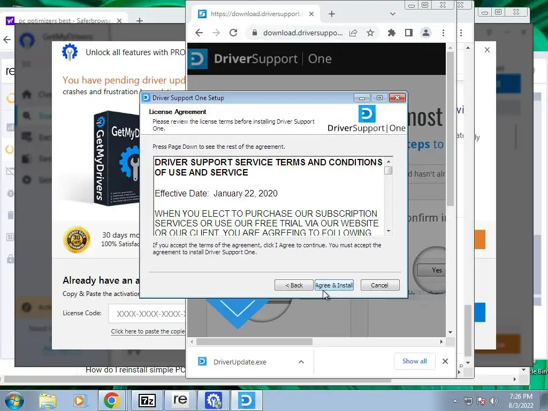Open the Chrome profile avatar

pyautogui.click(x=425, y=33)
